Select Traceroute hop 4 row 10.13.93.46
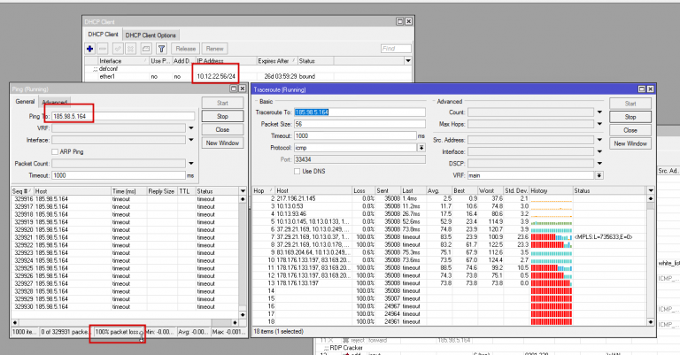680x355 pixels. (x=449, y=213)
